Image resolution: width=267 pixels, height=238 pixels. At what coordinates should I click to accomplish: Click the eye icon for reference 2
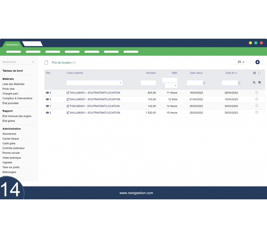(x=47, y=113)
